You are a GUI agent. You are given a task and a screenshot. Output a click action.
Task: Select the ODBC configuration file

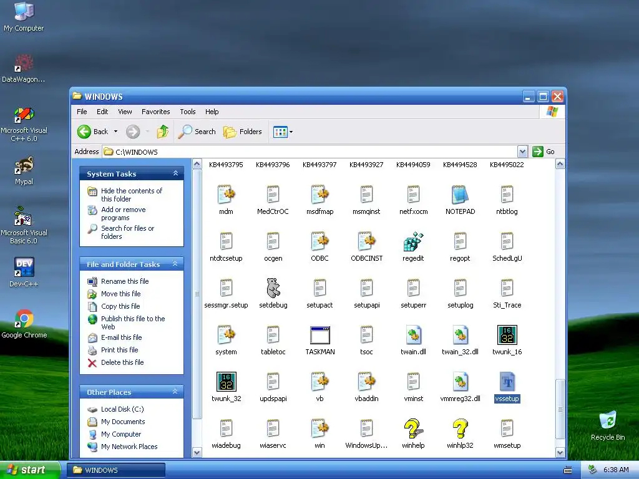(x=320, y=241)
